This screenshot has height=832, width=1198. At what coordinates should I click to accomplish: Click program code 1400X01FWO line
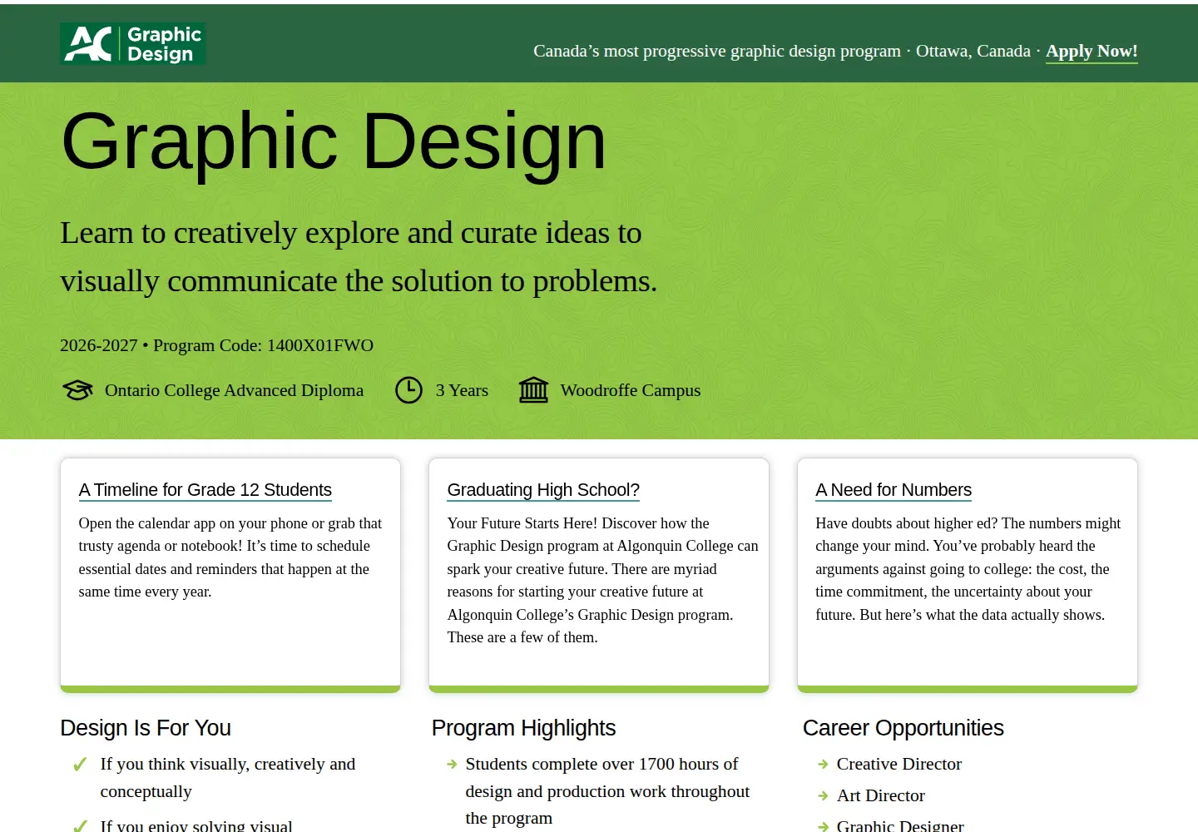click(216, 345)
